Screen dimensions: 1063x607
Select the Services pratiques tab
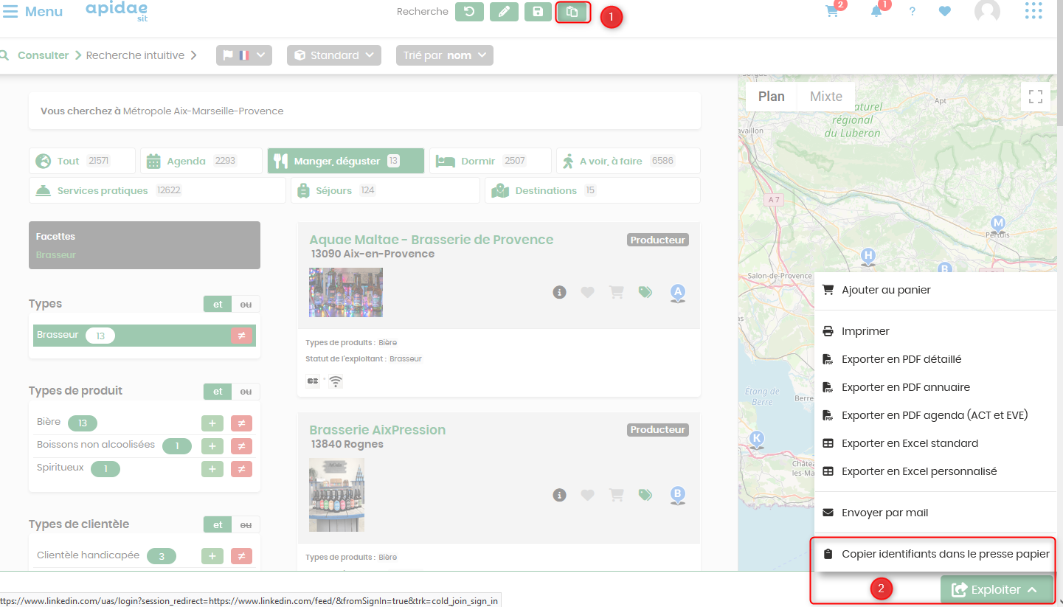[157, 190]
